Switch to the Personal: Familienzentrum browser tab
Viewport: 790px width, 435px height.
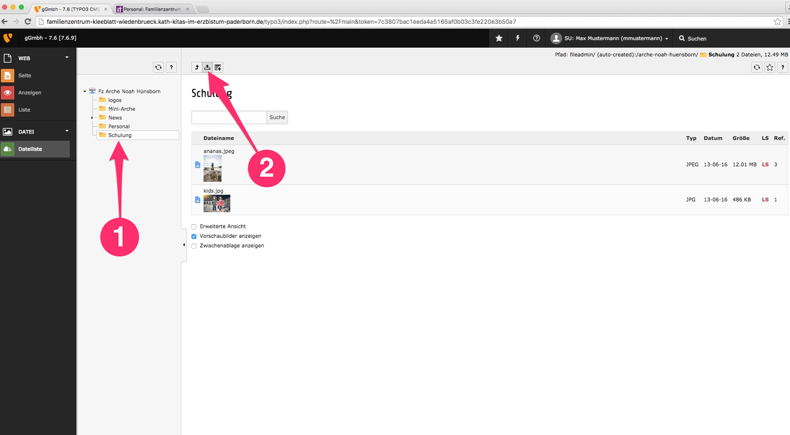[x=152, y=9]
